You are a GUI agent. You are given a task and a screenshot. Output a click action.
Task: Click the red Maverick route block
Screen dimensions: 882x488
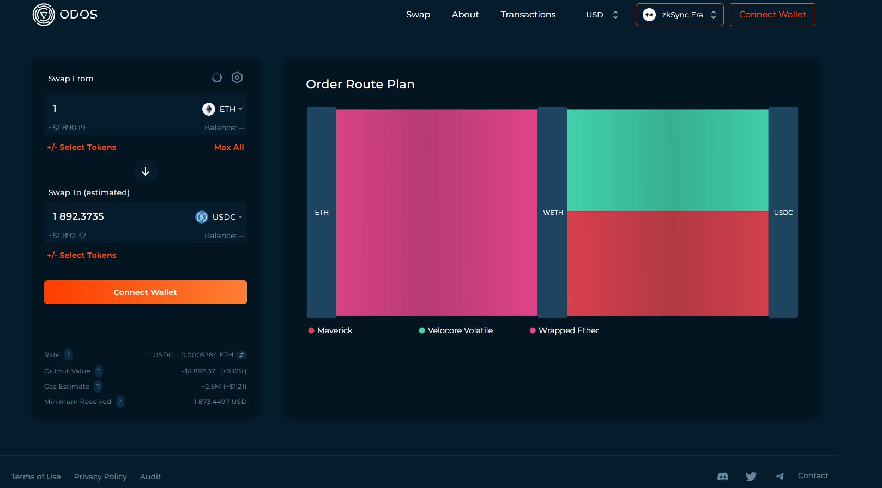(x=668, y=263)
